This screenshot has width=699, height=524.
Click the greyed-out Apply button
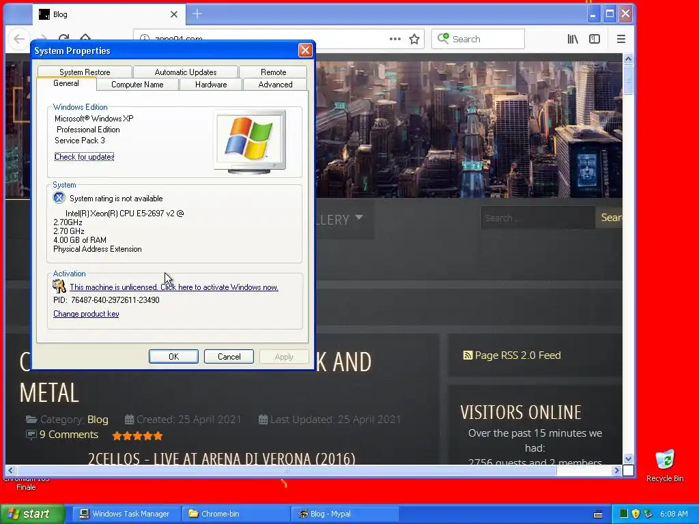pos(284,356)
